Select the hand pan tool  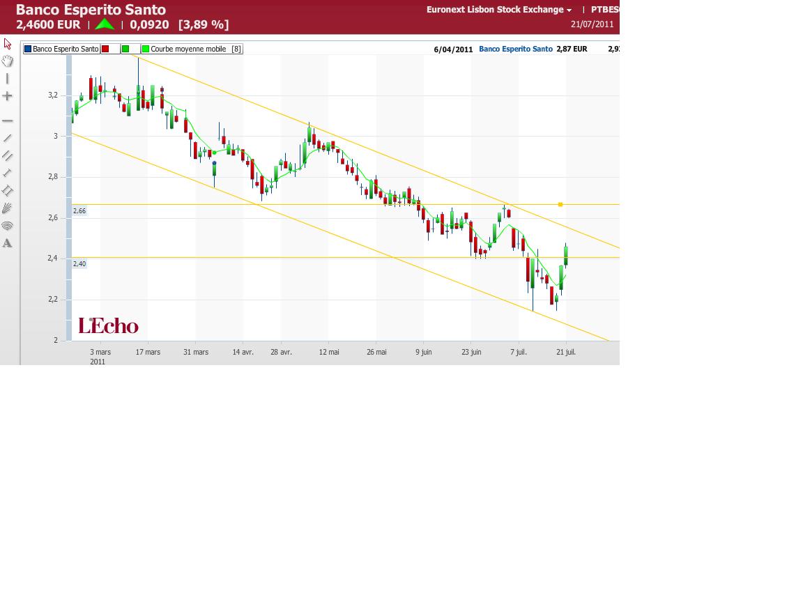[7, 61]
